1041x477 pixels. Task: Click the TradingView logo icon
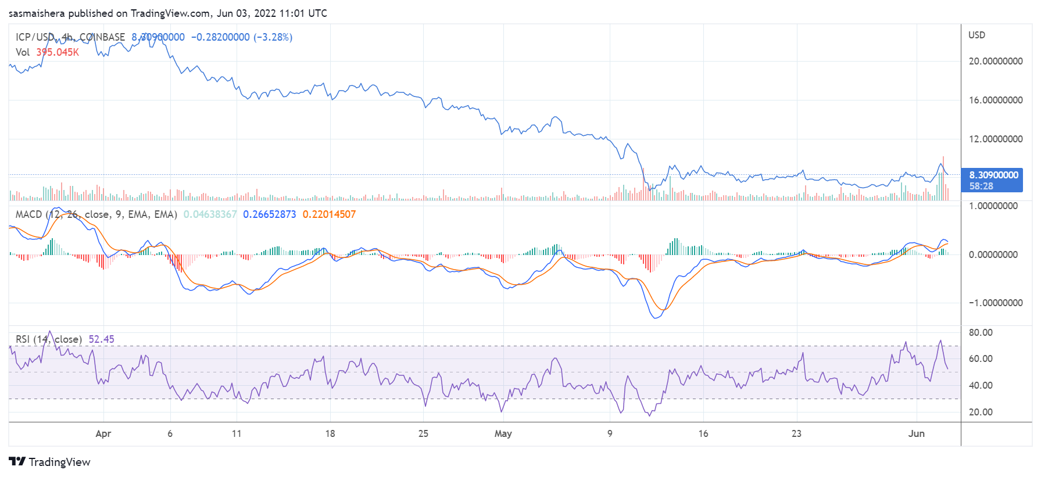[17, 461]
